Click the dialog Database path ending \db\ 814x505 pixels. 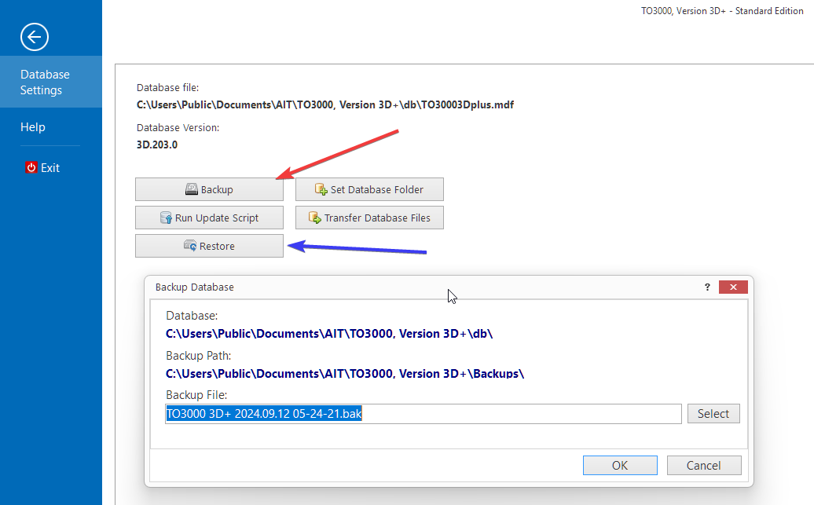coord(329,333)
